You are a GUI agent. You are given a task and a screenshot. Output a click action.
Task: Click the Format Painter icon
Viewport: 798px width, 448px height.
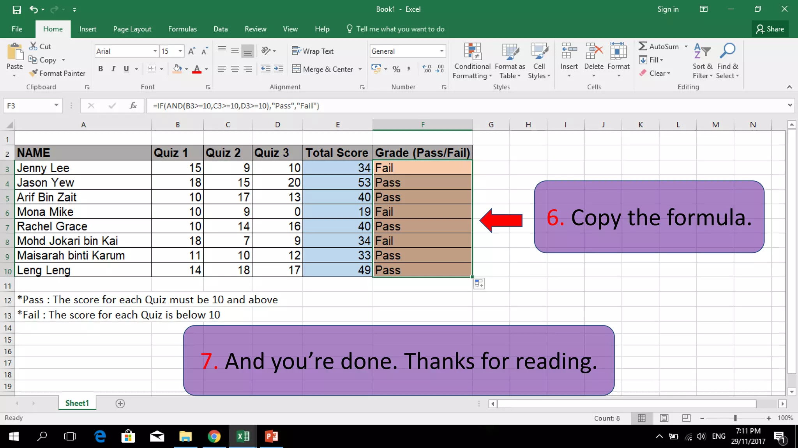click(34, 73)
